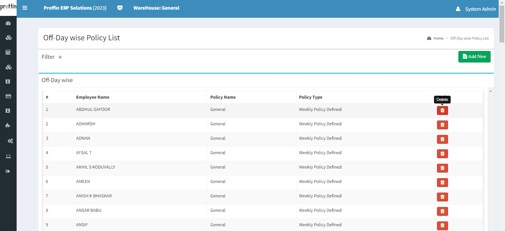Open cubes icon directly below dashboard icon

pyautogui.click(x=9, y=38)
